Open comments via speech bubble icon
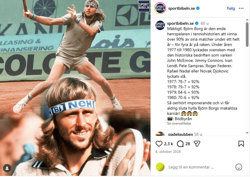 (x=180, y=144)
